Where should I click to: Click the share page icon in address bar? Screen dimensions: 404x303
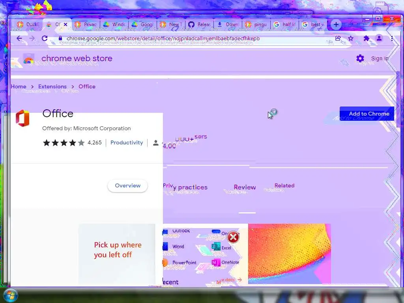[x=338, y=38]
